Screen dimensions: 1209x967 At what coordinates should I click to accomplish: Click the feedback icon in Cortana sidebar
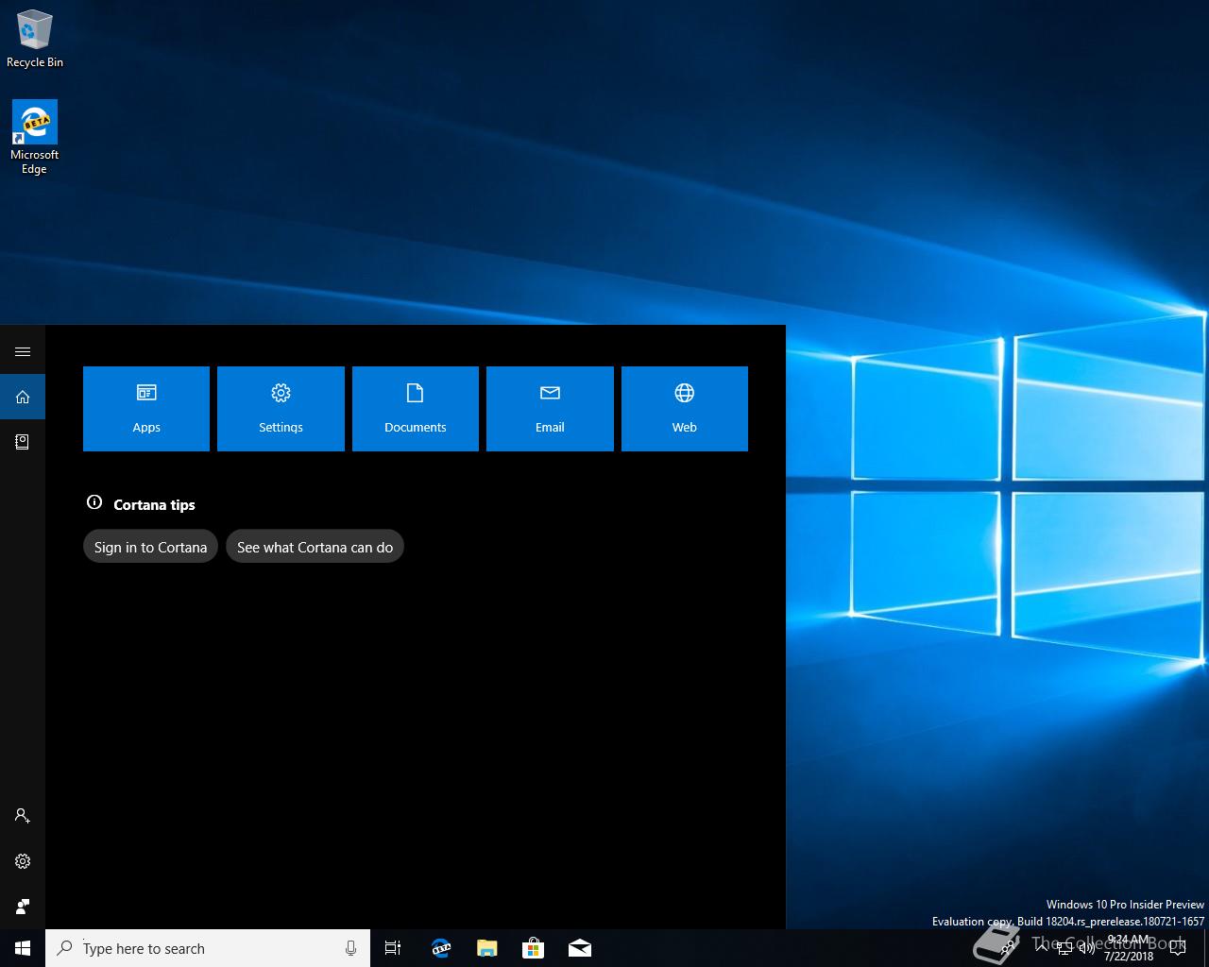[23, 907]
